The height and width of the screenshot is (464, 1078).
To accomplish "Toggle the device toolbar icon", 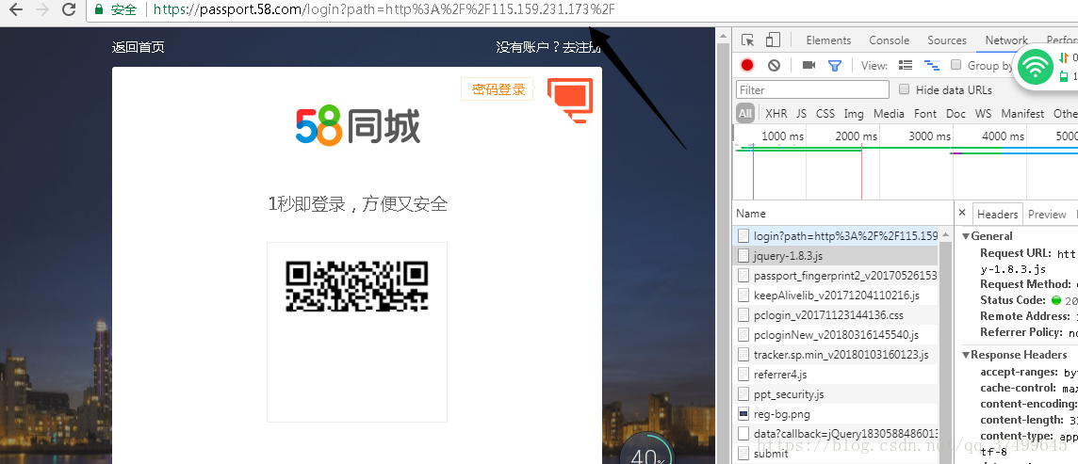I will [x=774, y=40].
